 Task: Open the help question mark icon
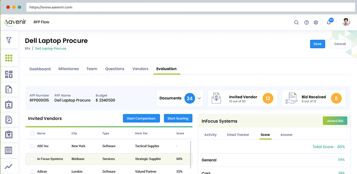tap(307, 22)
